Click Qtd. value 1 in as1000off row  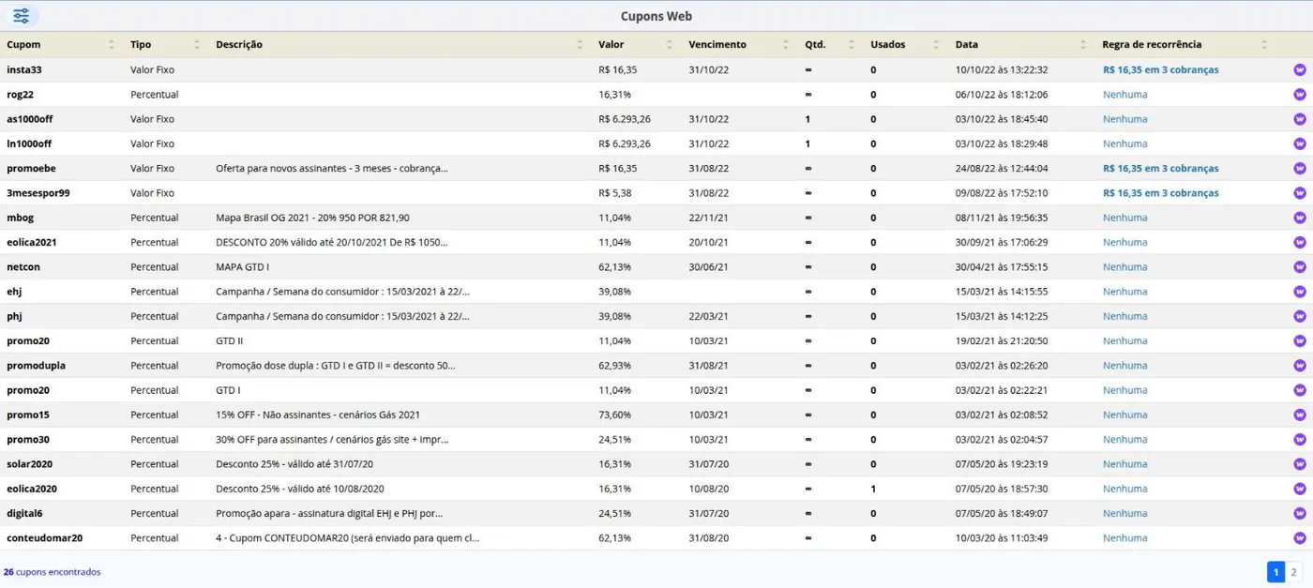click(x=807, y=119)
